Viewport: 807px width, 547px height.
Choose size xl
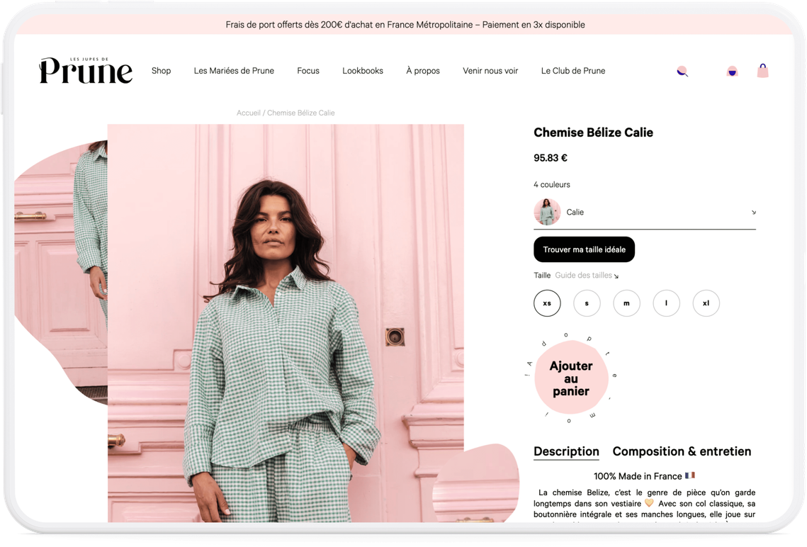[x=706, y=303]
